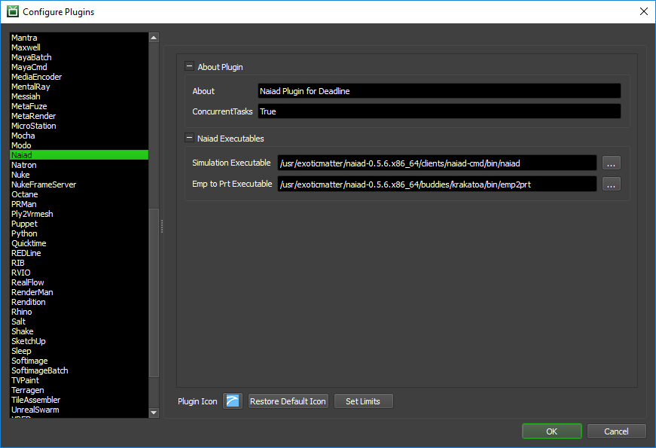
Task: Click the Configure Plugins title bar icon
Action: pos(12,11)
